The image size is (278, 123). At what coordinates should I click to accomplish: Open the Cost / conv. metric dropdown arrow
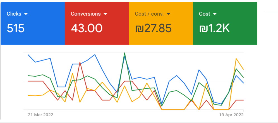tap(168, 14)
